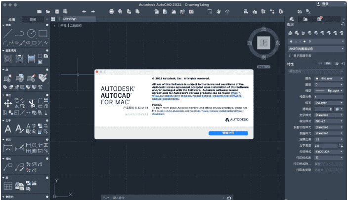Click the command line input field

tap(167, 198)
